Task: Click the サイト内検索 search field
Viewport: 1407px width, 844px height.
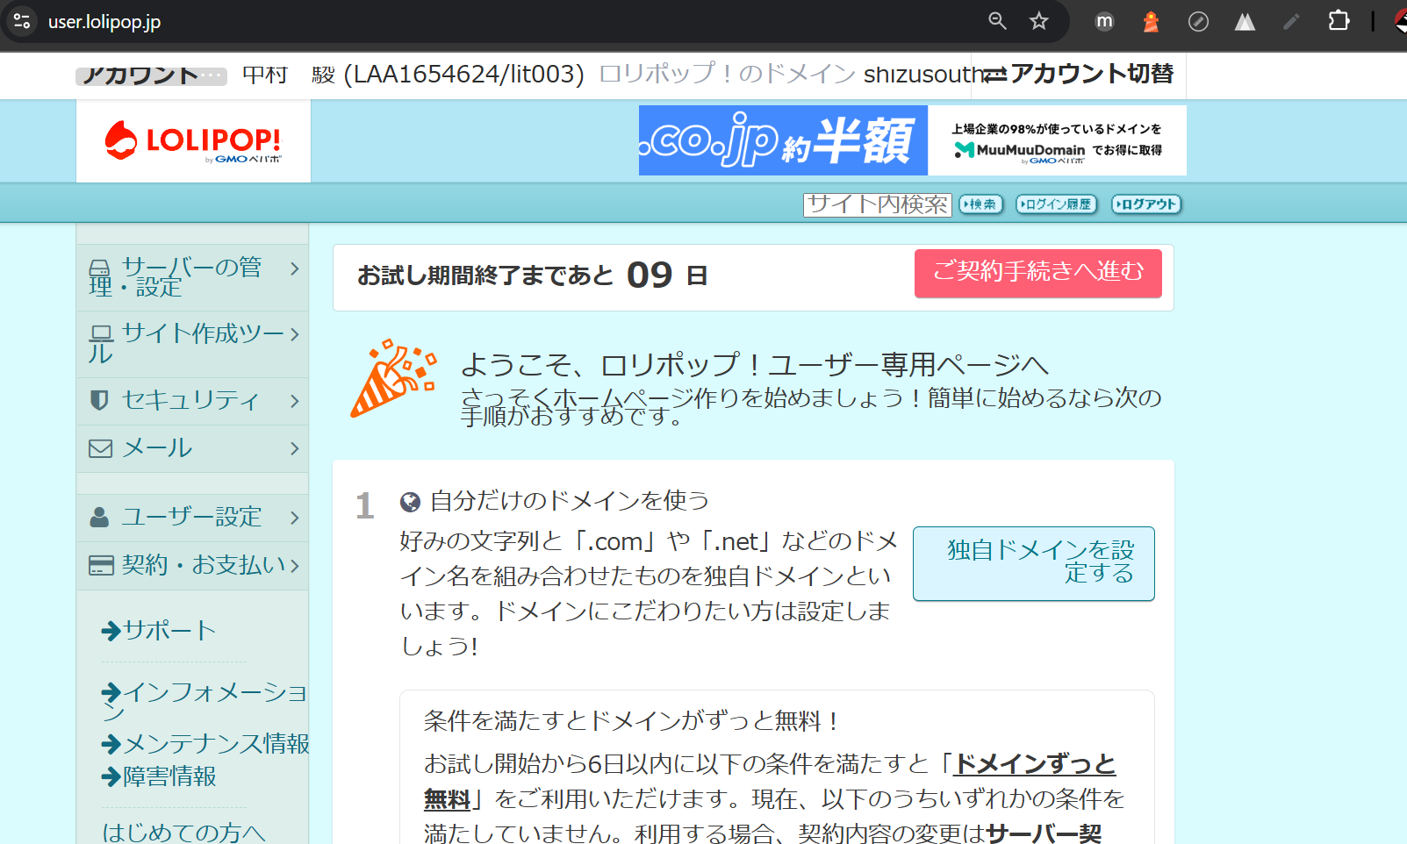Action: (877, 204)
